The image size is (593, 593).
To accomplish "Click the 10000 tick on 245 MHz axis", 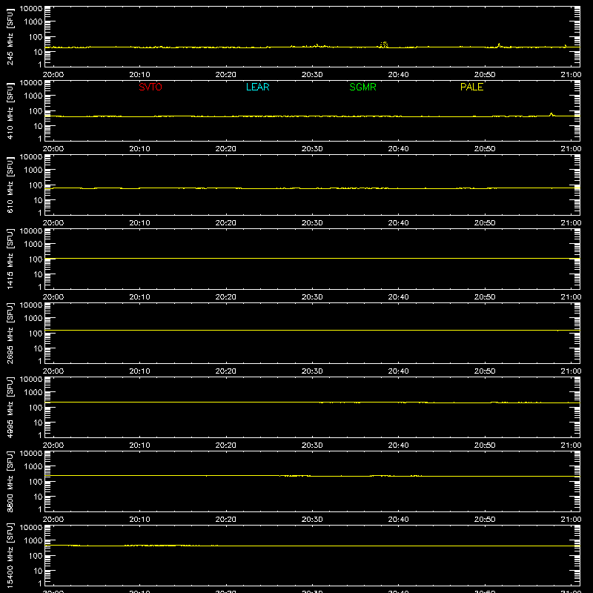I will [x=31, y=9].
